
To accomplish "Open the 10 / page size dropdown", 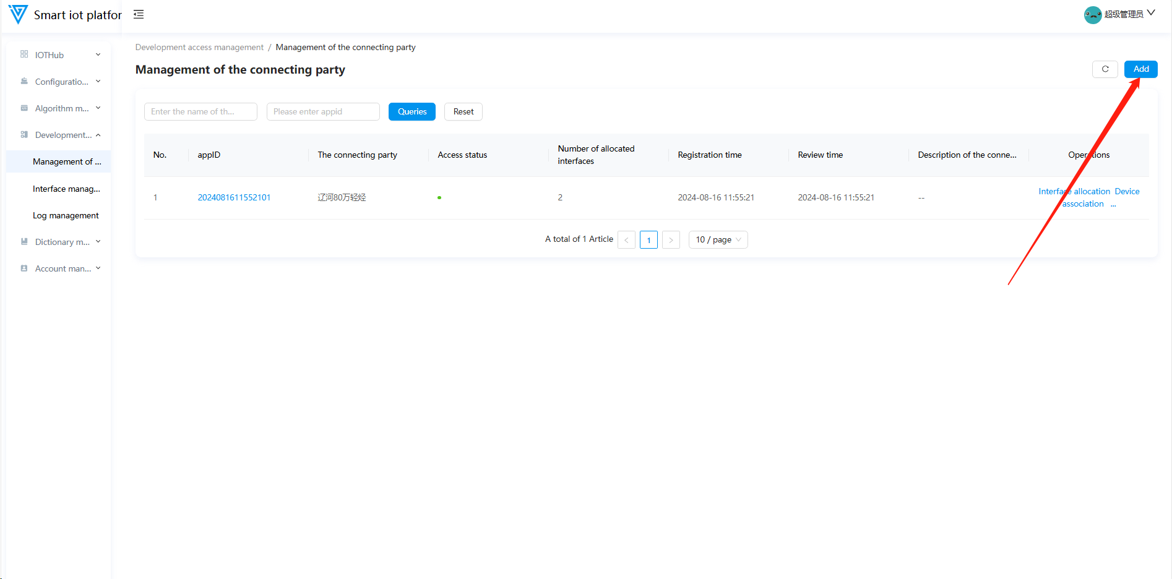I will [x=718, y=240].
